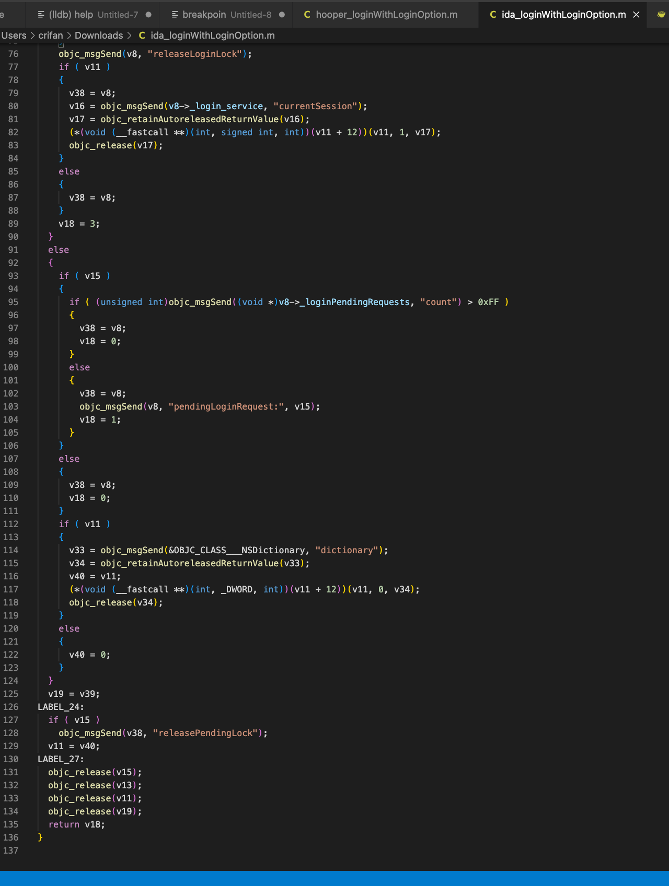Click the unsaved dot on Untitled-8 tab
Viewport: 669px width, 886px height.
pos(282,15)
